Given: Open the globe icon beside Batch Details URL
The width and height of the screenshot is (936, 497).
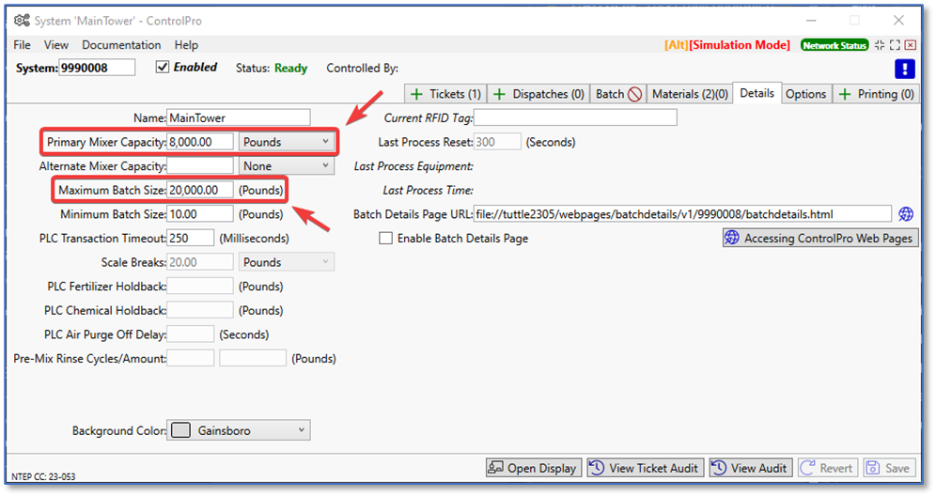Looking at the screenshot, I should click(x=906, y=214).
